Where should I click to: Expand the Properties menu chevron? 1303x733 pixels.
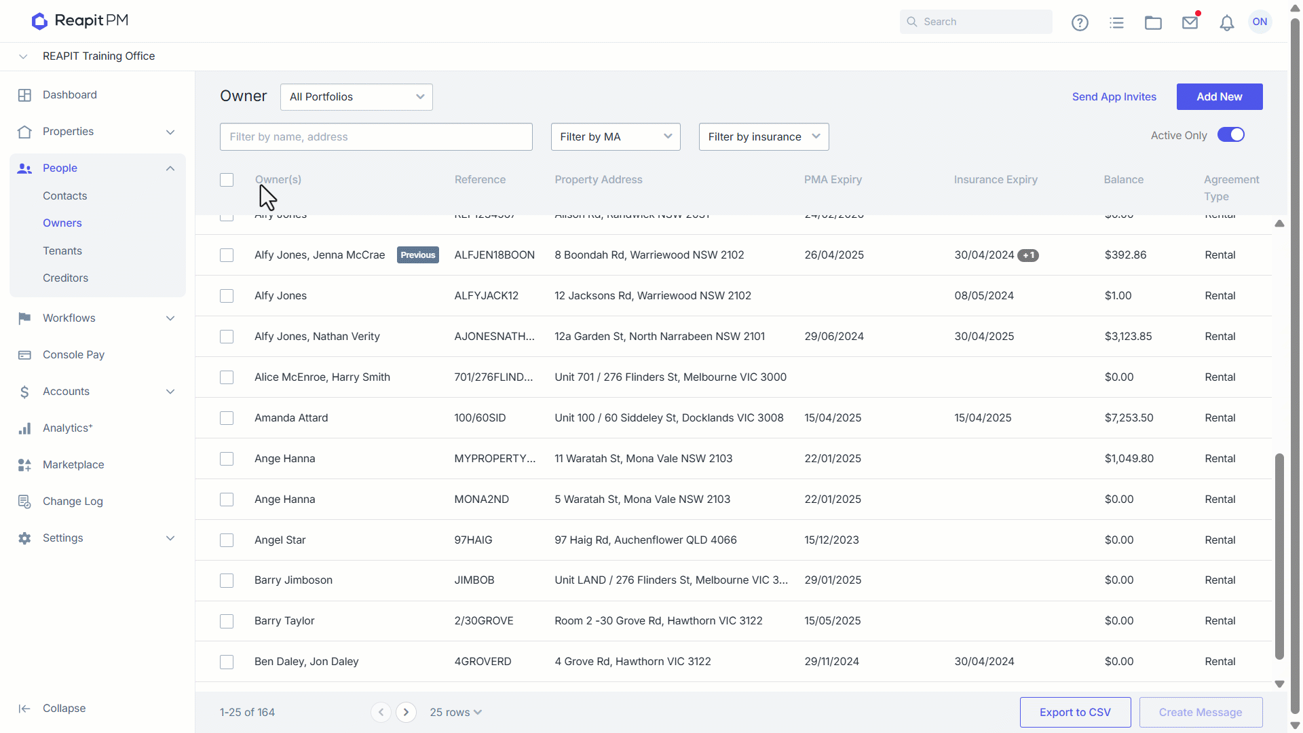coord(170,132)
